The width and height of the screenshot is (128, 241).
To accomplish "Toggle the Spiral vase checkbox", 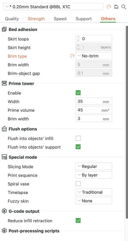I will point(78,184).
